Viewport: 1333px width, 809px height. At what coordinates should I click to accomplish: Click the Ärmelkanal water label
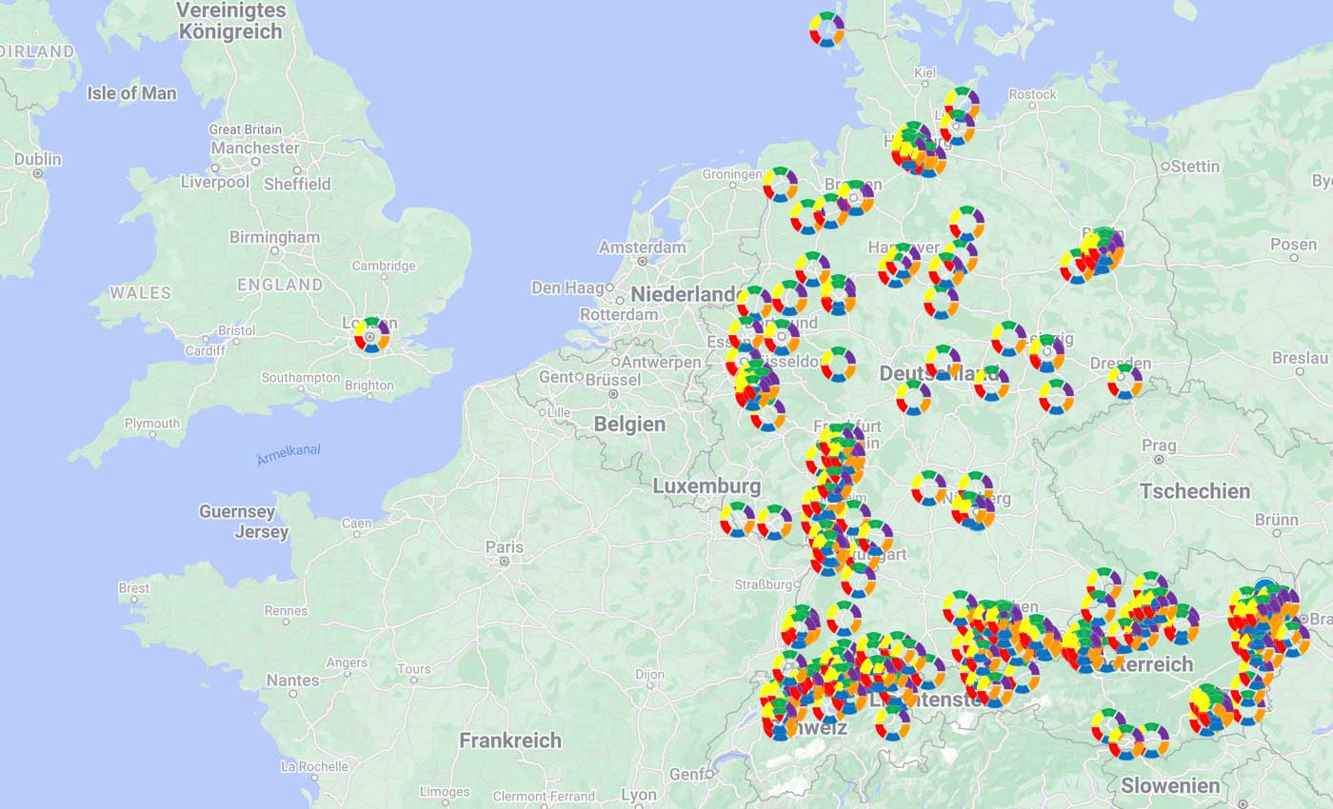(288, 455)
